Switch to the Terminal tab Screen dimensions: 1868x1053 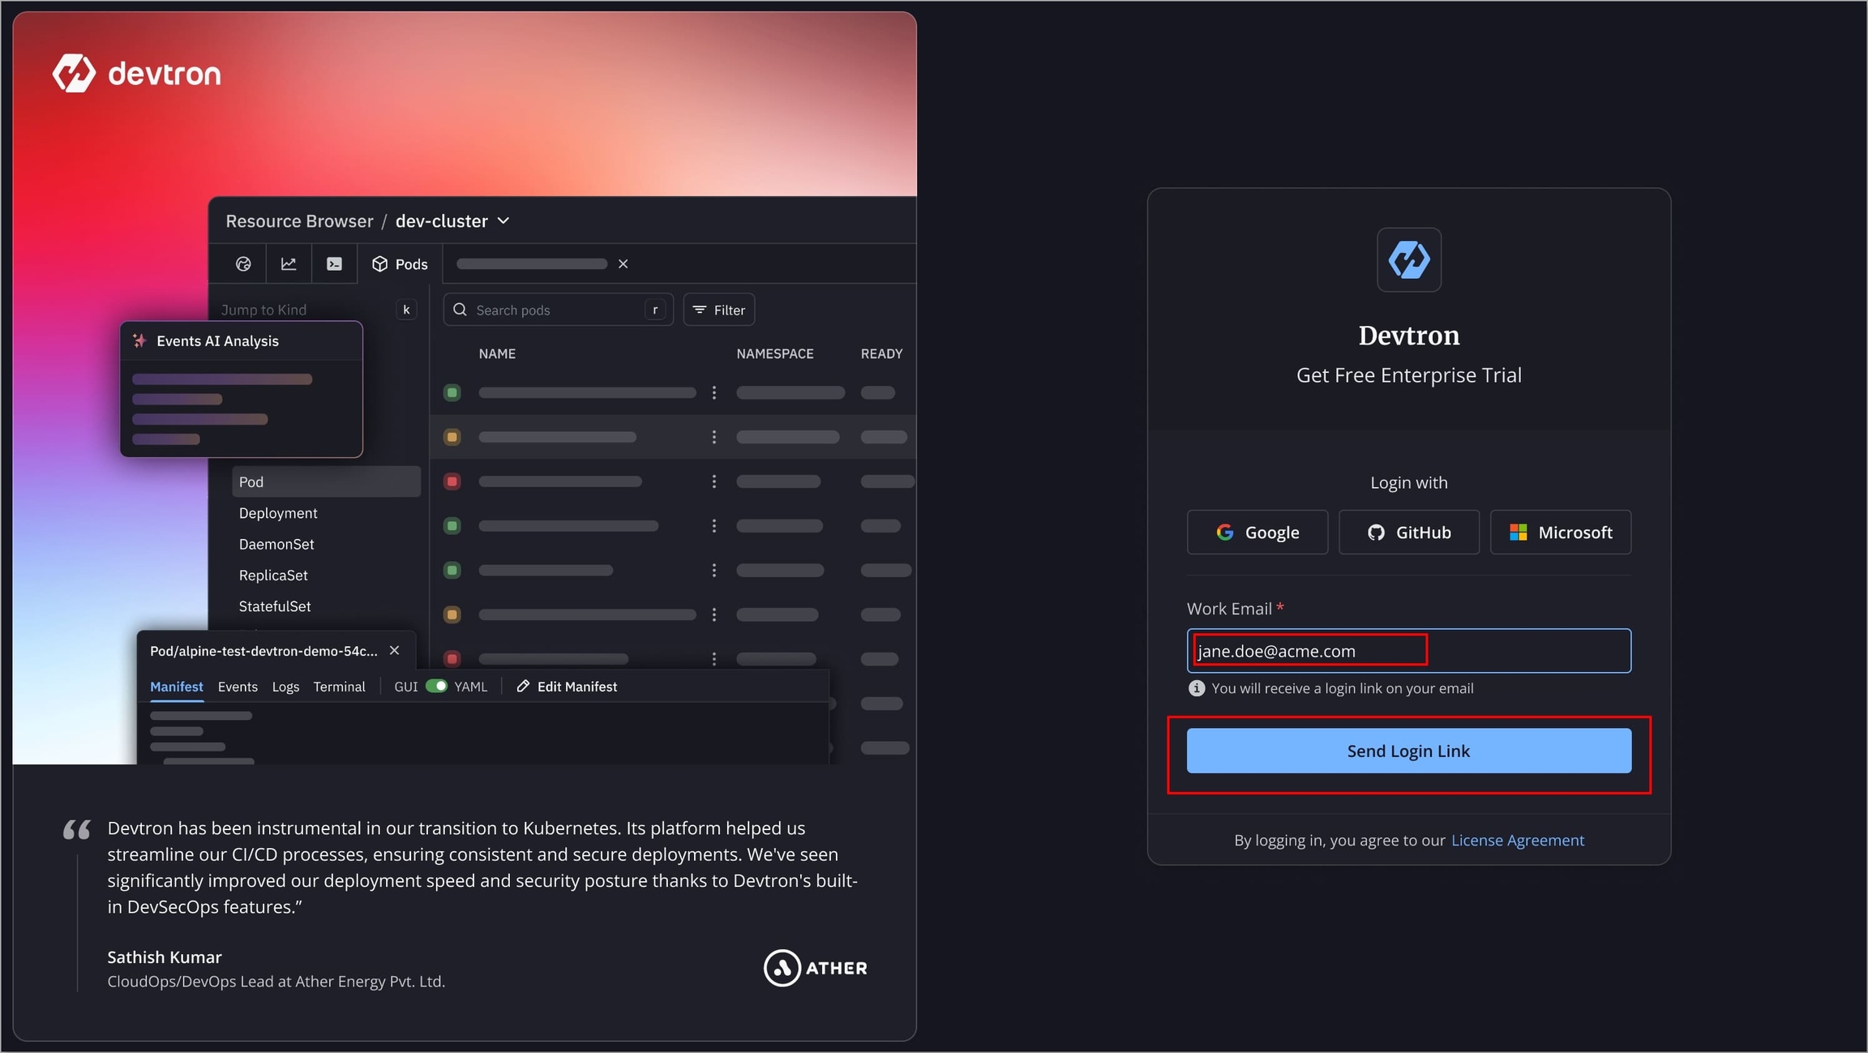click(x=339, y=687)
